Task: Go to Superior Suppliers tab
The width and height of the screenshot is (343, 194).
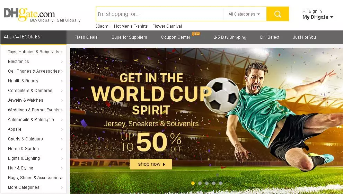Action: coord(129,37)
